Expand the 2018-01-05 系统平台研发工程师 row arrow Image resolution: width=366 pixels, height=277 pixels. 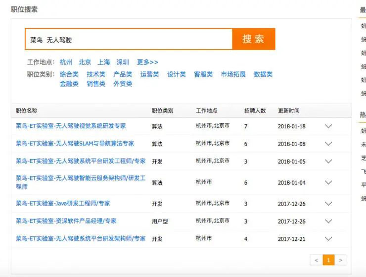pos(328,162)
